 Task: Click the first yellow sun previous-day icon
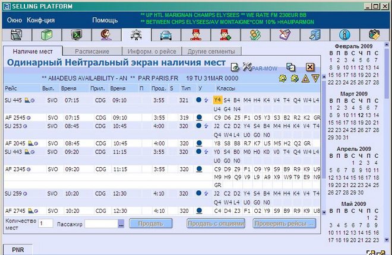(283, 78)
